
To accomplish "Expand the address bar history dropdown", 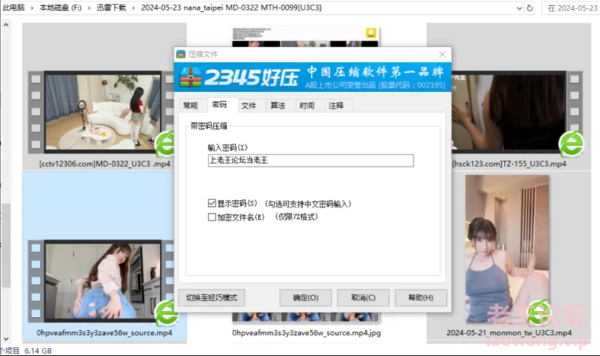I will tap(519, 8).
